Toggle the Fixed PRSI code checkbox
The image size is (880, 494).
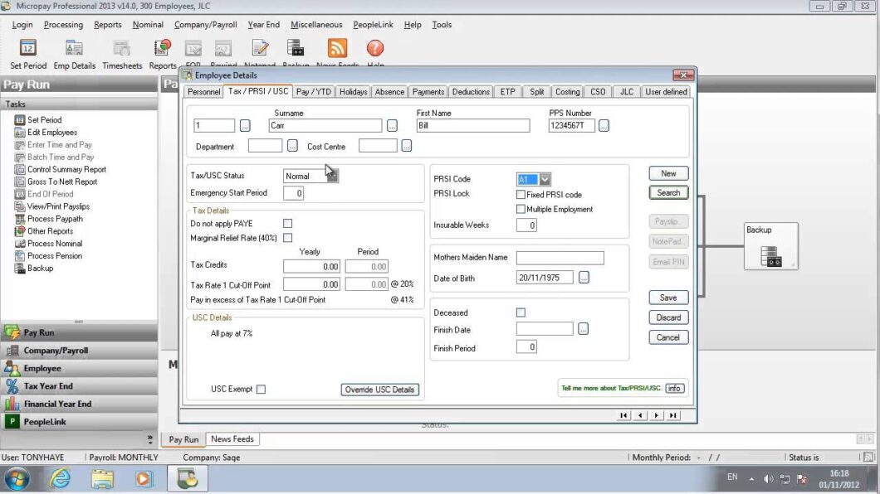(x=521, y=194)
